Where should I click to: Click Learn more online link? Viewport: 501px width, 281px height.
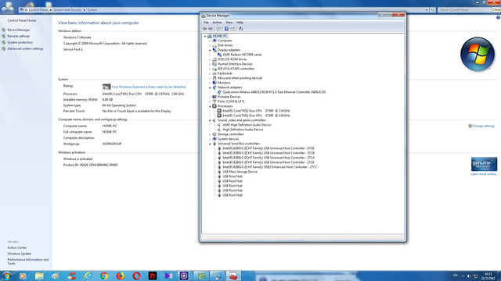tap(484, 174)
